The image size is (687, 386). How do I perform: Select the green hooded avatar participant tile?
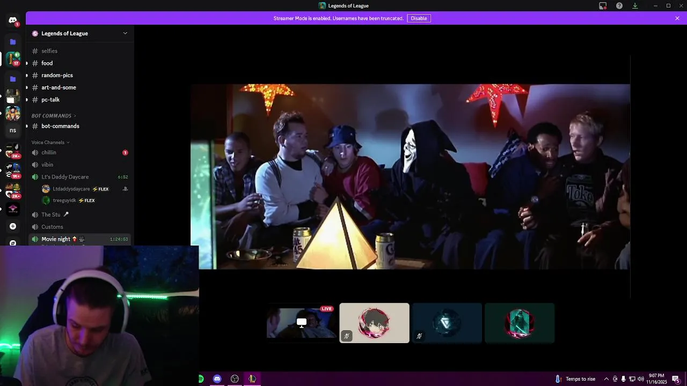pyautogui.click(x=520, y=323)
